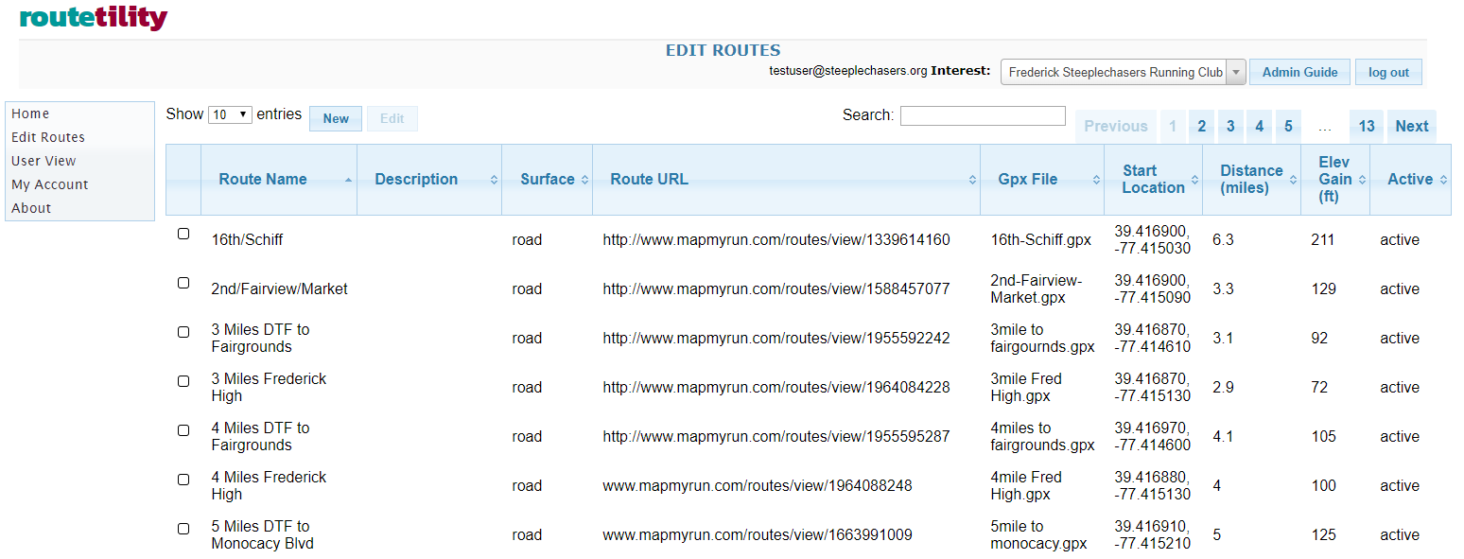This screenshot has width=1464, height=559.
Task: Open My Account in sidebar
Action: click(x=50, y=184)
